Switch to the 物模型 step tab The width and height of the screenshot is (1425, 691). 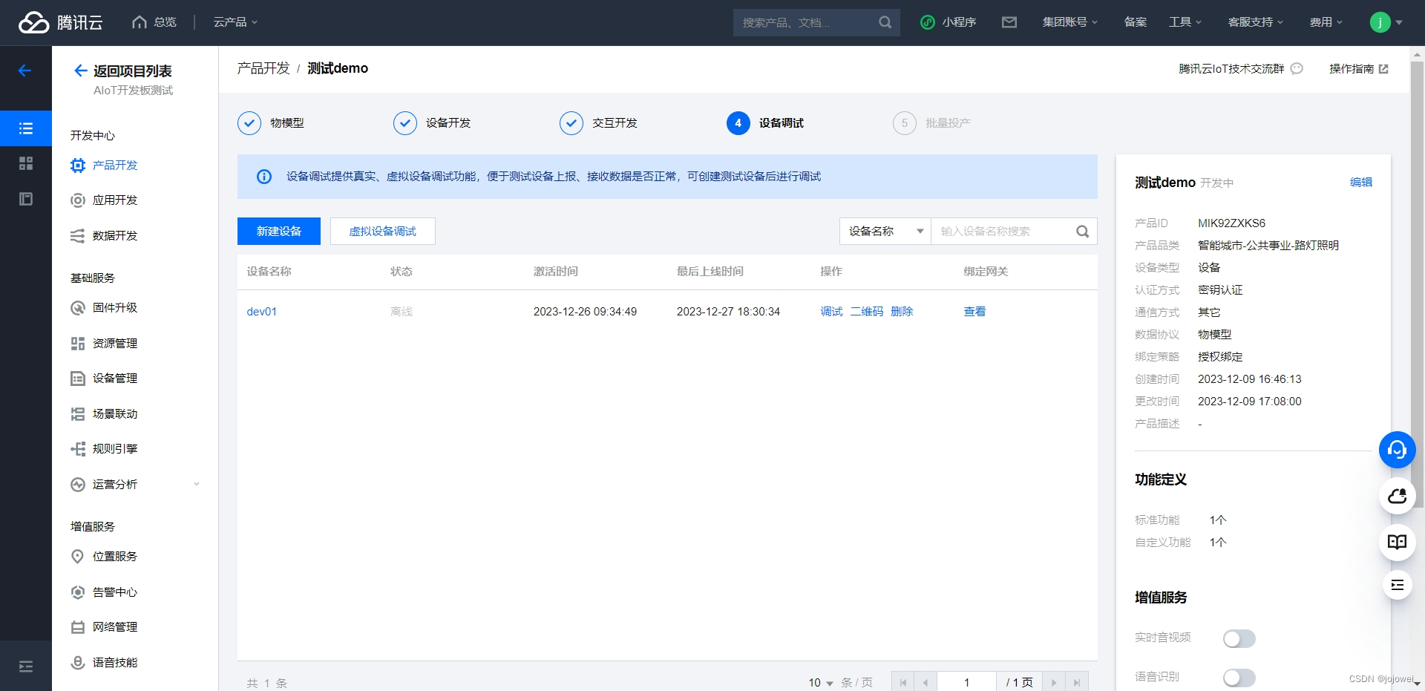(x=286, y=123)
